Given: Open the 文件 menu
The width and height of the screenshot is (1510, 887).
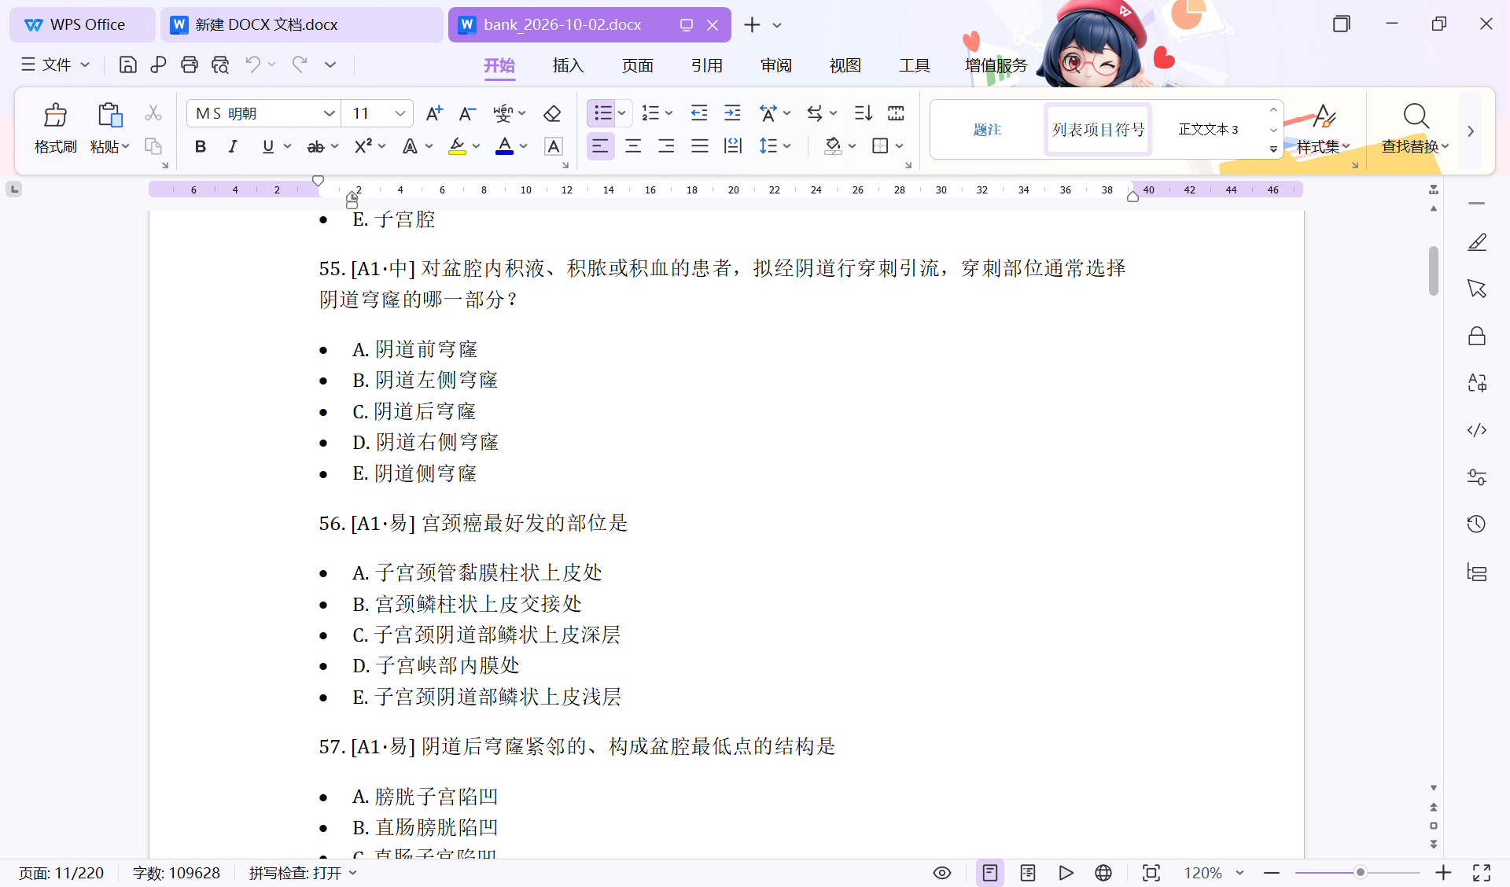Looking at the screenshot, I should point(55,64).
